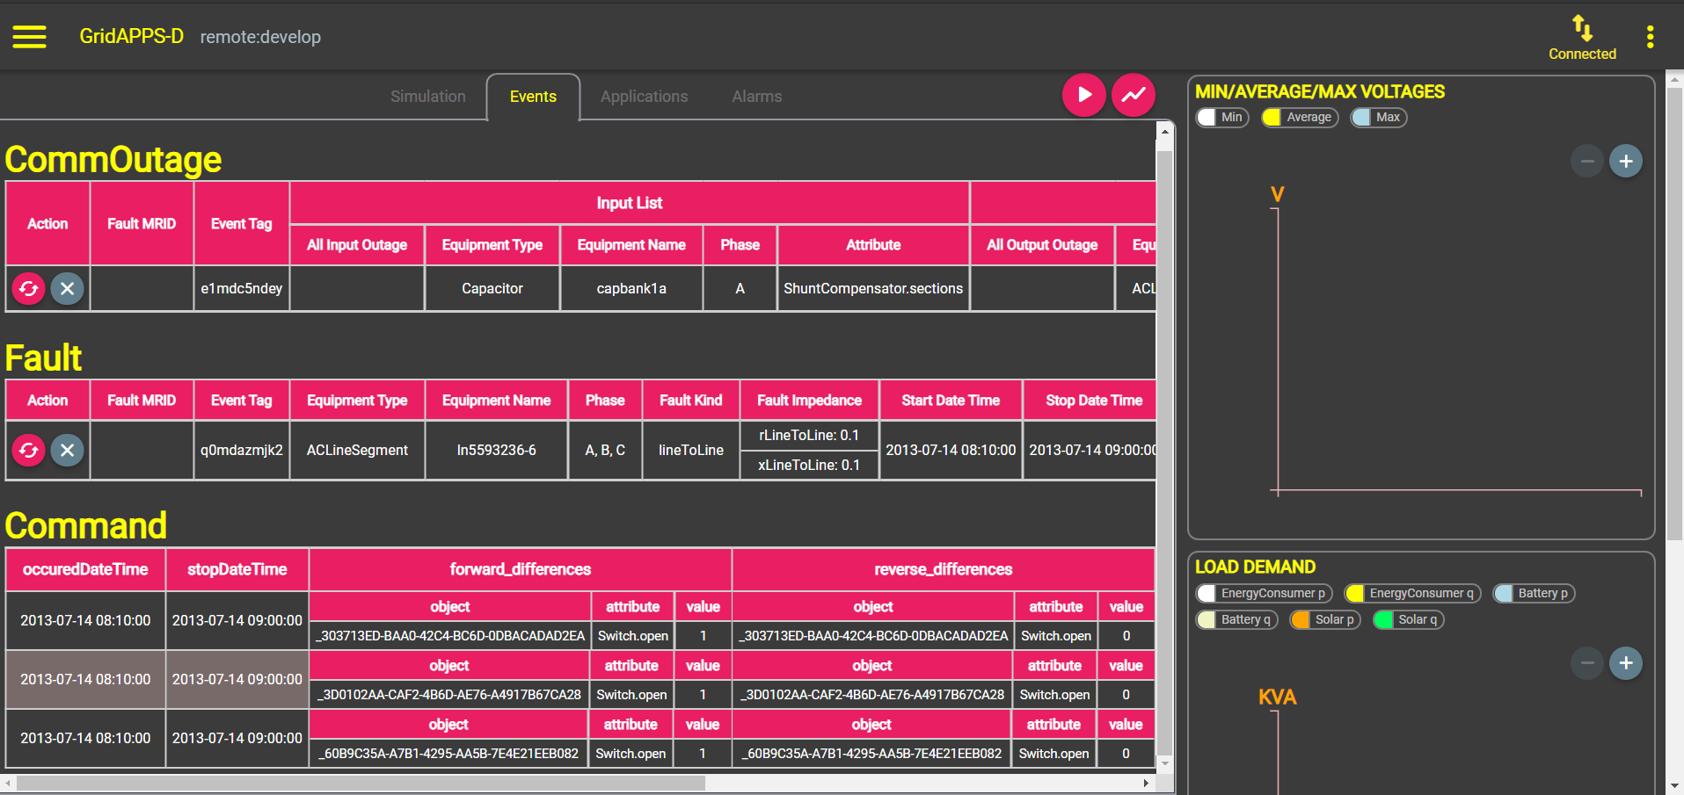Open the three-dot options menu
1684x795 pixels.
tap(1650, 37)
